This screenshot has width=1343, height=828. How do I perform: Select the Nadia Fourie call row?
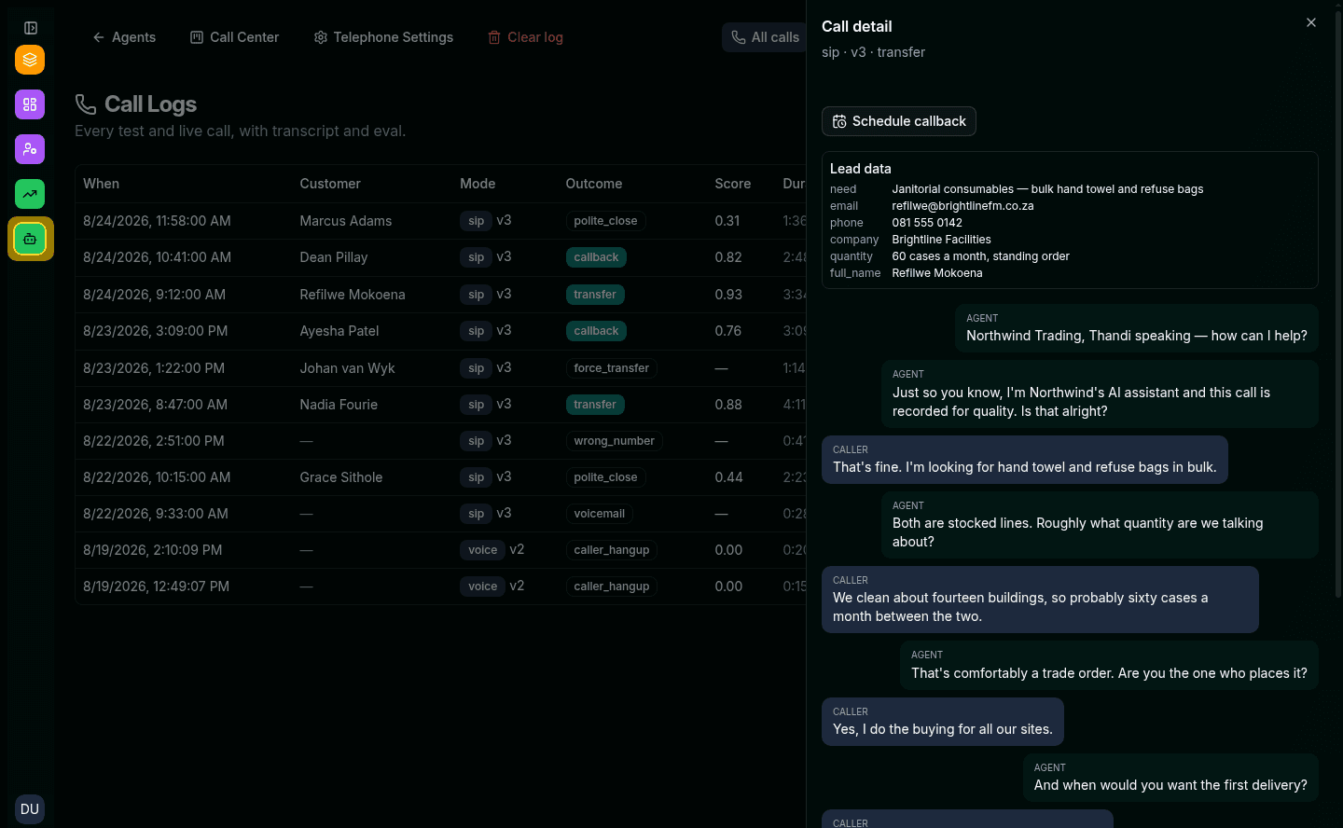point(440,405)
